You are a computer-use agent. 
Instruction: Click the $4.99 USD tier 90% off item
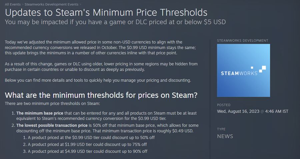pos(87,151)
